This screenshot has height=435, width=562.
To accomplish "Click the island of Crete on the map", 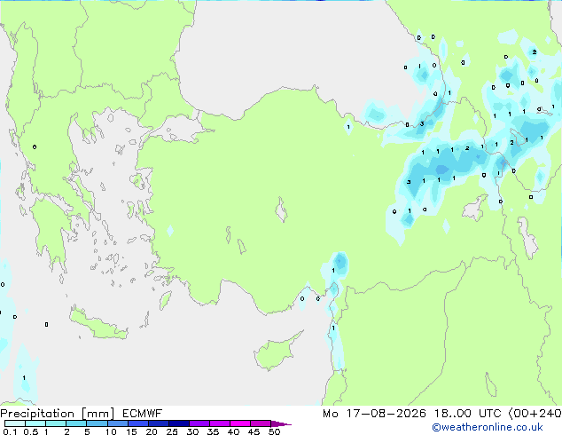I will coord(98,325).
